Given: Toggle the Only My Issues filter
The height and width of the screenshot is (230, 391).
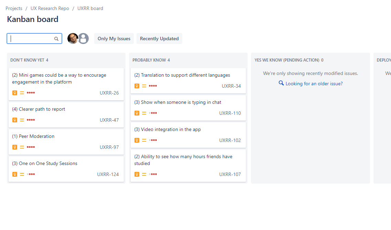Looking at the screenshot, I should pos(113,39).
